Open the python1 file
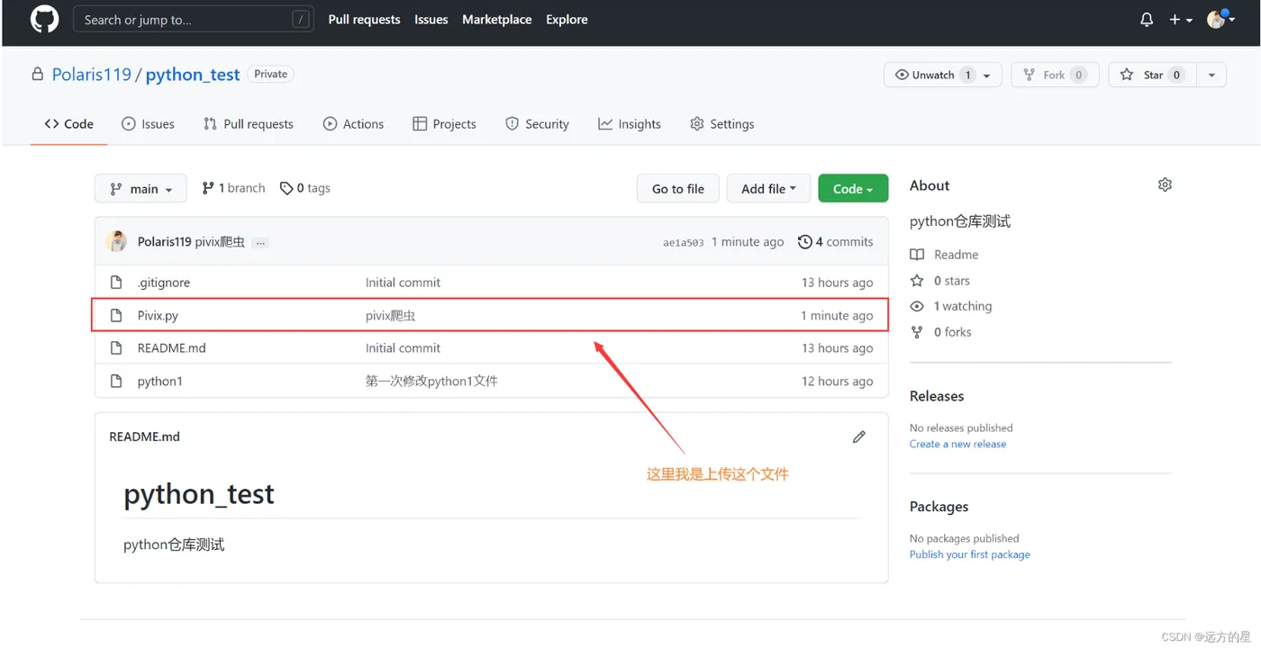The image size is (1261, 648). pyautogui.click(x=160, y=381)
